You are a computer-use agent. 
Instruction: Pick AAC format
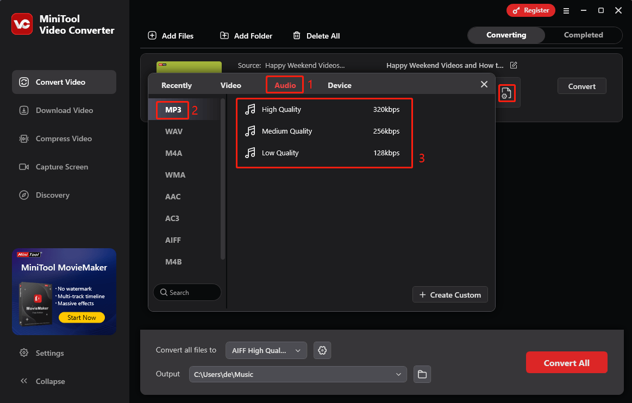pyautogui.click(x=173, y=197)
